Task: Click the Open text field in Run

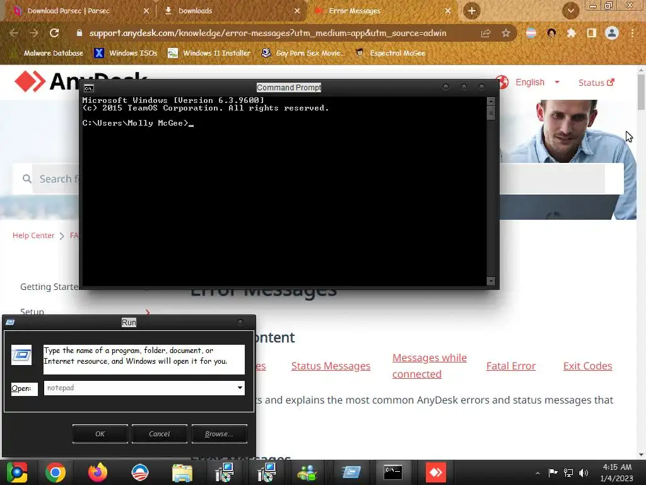Action: click(139, 388)
